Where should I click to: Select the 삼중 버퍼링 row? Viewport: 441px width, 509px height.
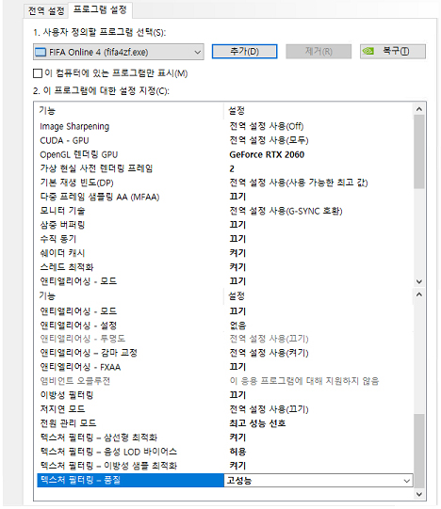click(225, 225)
